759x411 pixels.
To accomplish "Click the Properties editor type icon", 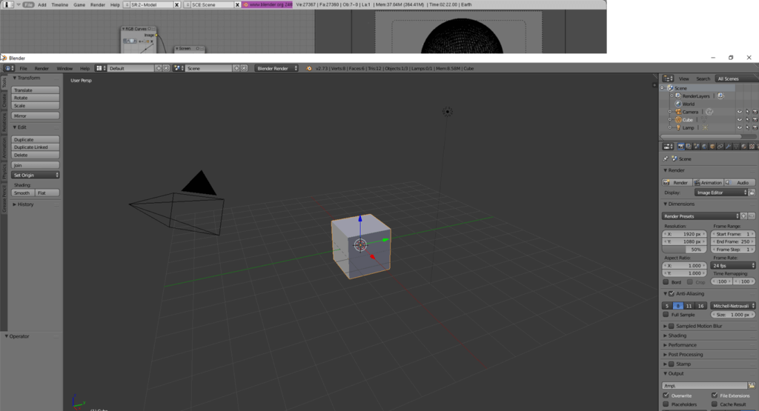I will tap(668, 147).
